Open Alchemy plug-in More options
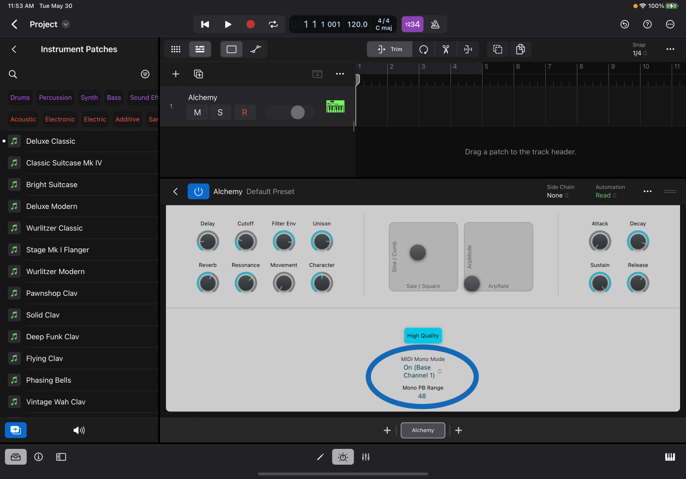The height and width of the screenshot is (479, 686). [x=647, y=192]
